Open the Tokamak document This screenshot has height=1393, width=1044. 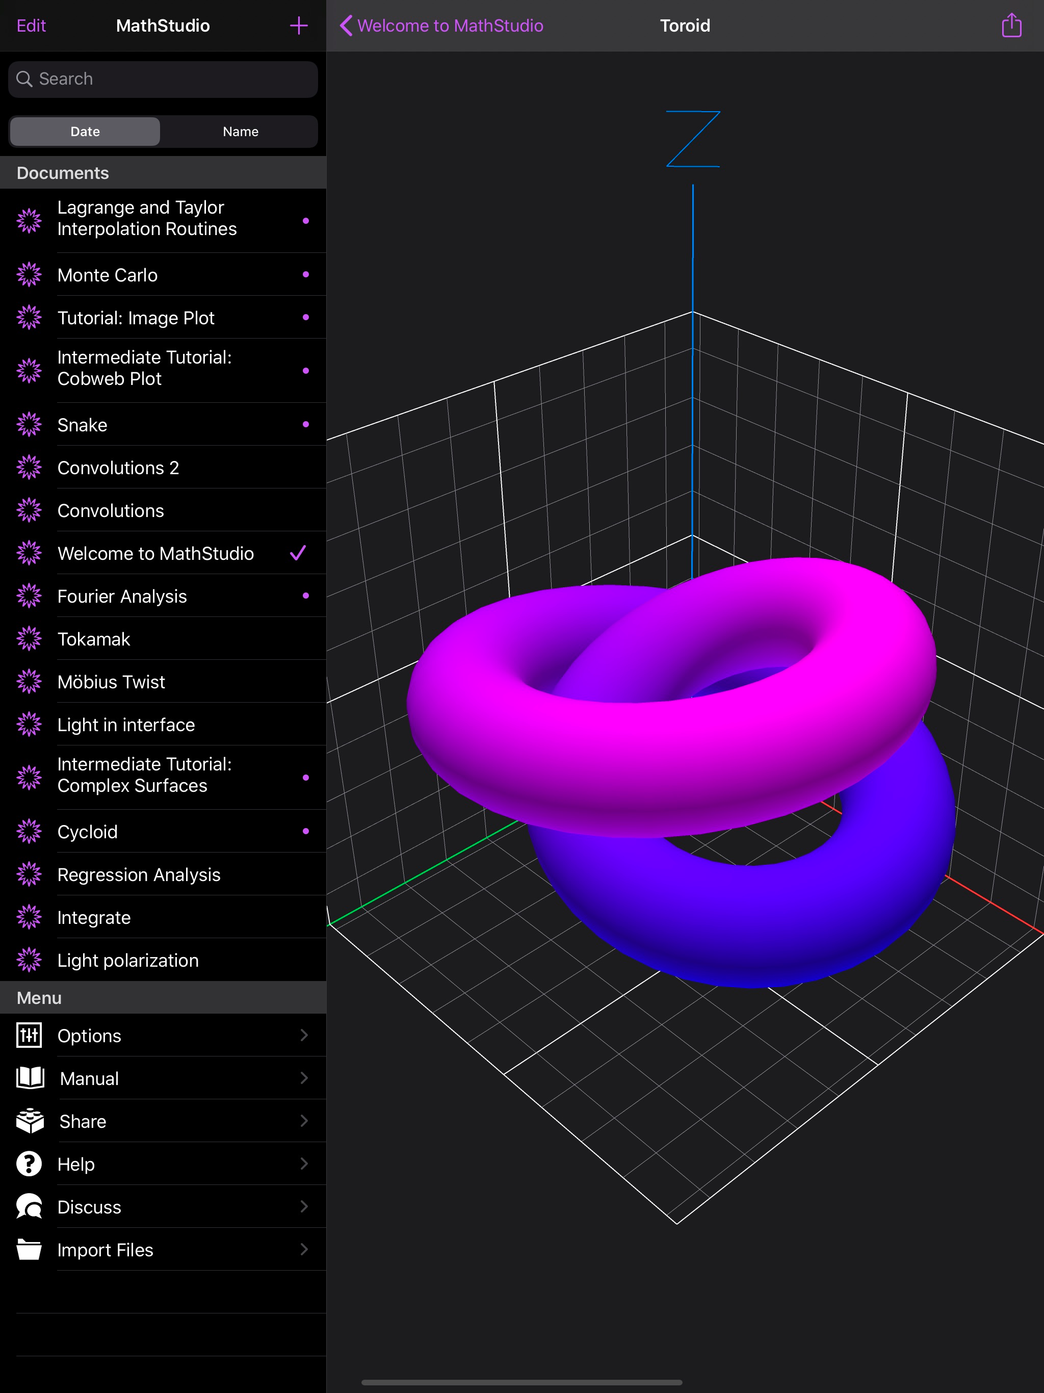(94, 639)
